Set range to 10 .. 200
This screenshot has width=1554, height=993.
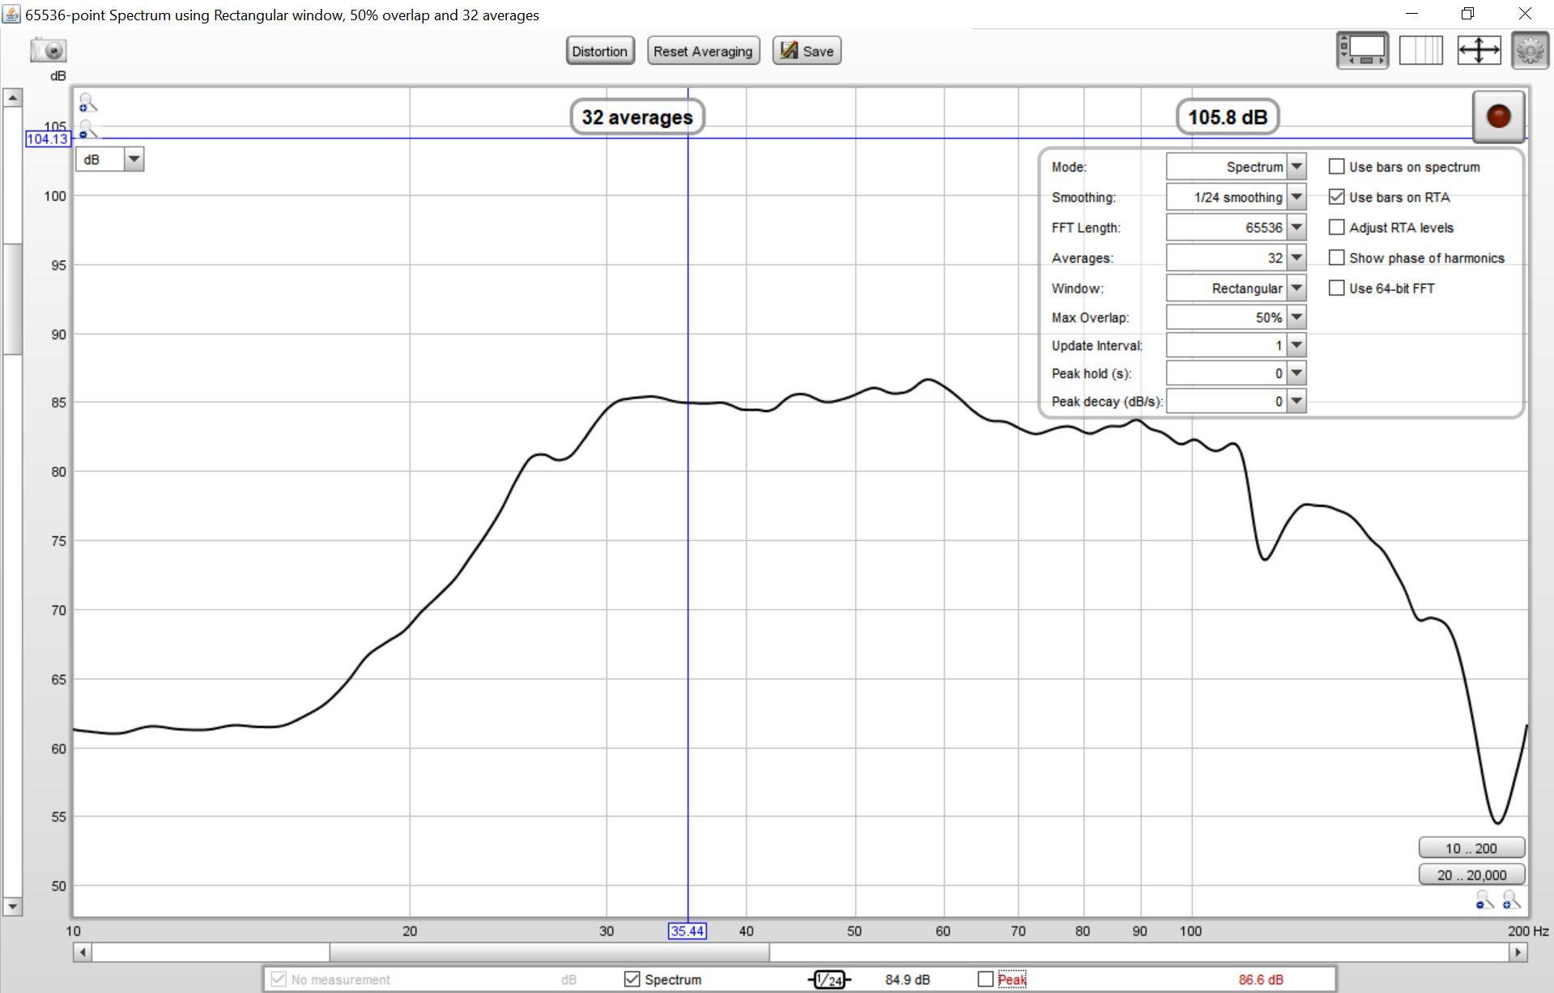tap(1471, 848)
